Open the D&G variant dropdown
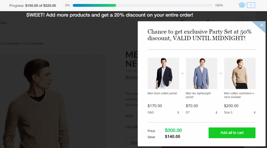267x148 pixels. coord(163,112)
